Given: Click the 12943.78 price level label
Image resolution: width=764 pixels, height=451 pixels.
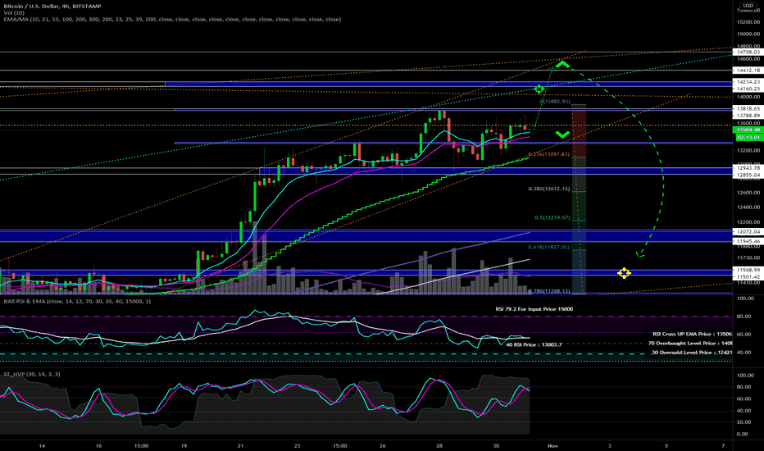Looking at the screenshot, I should pos(748,168).
